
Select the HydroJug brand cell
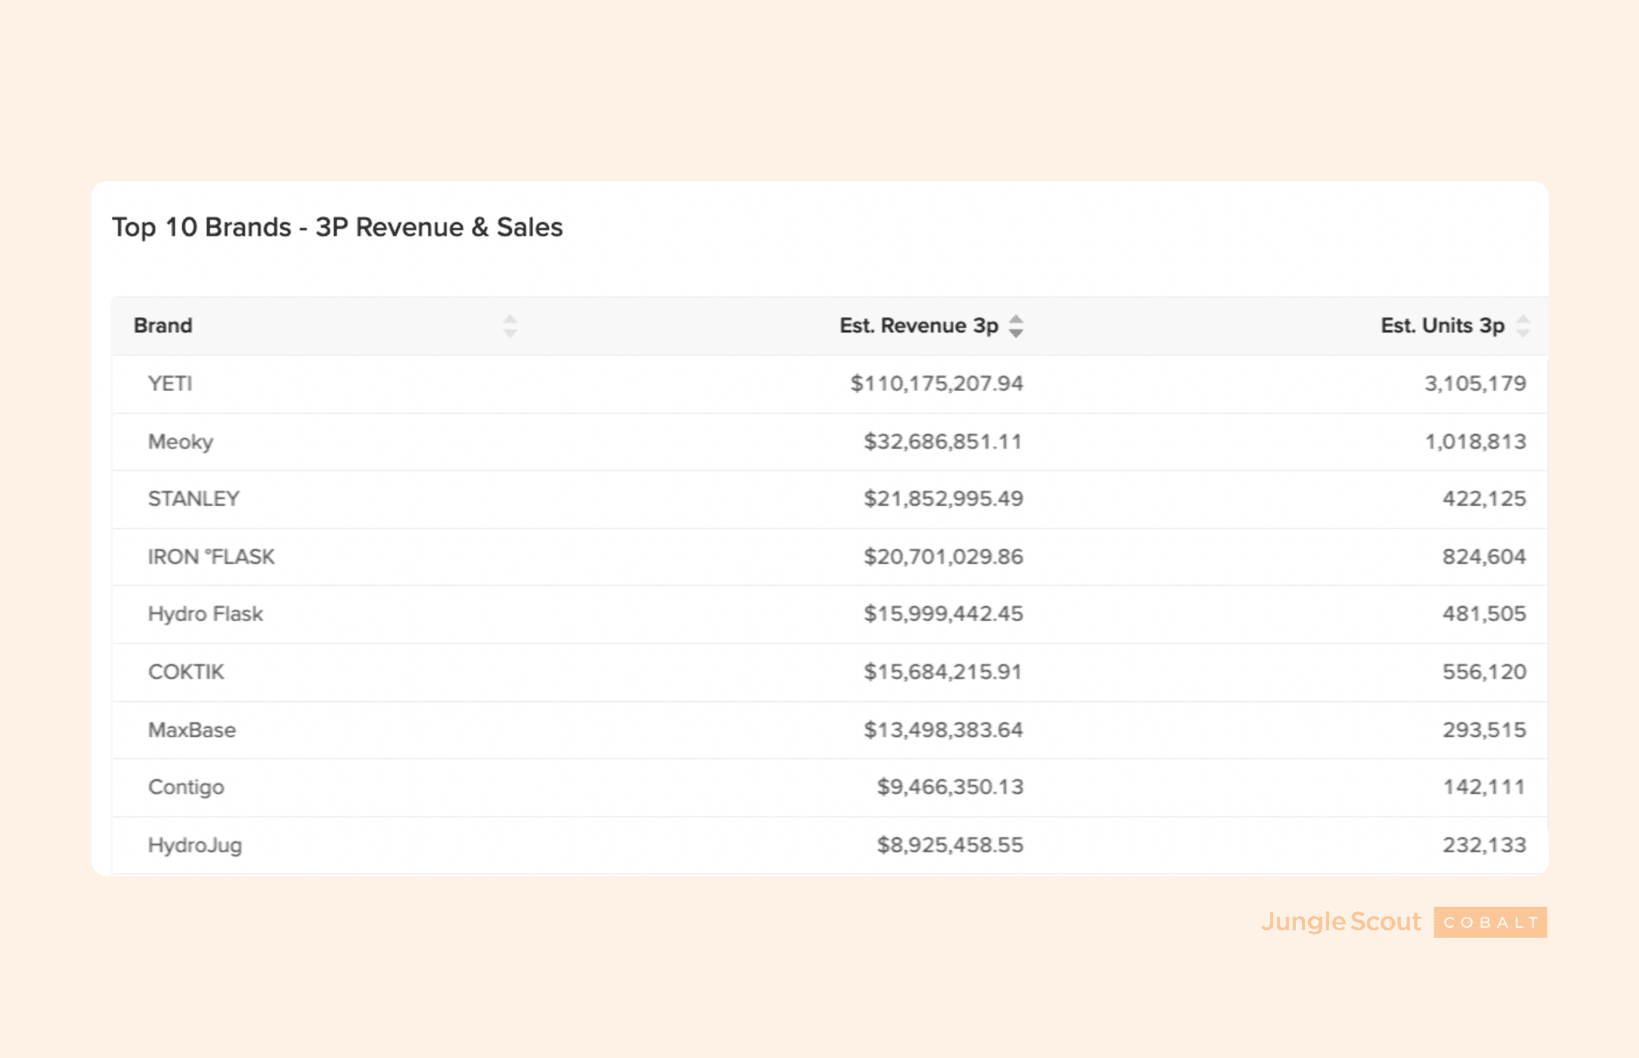195,845
